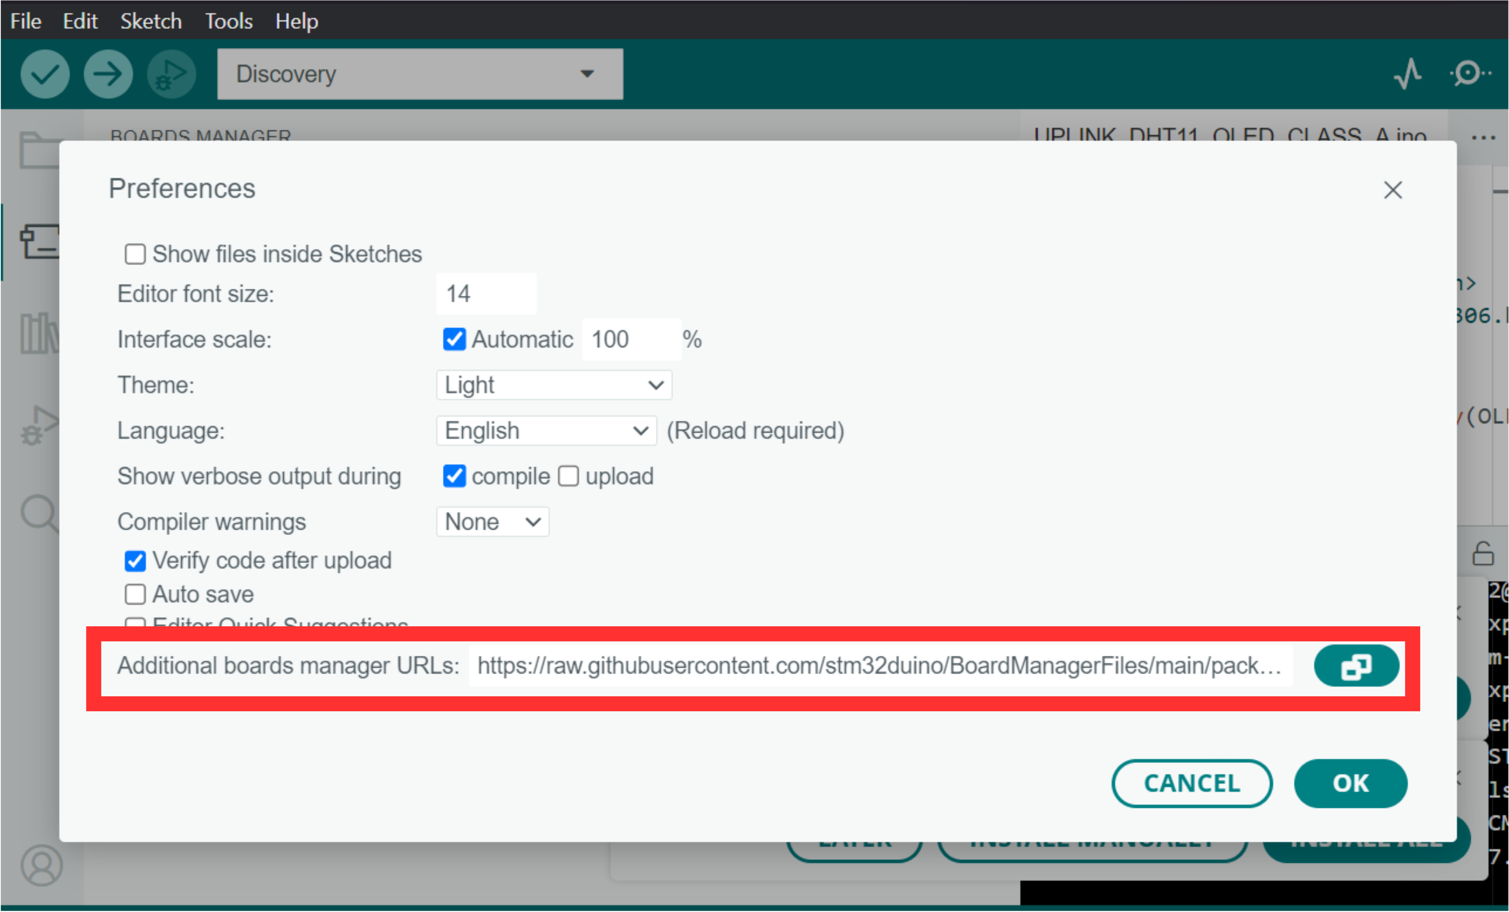Click the Upload arrow toolbar icon
This screenshot has width=1509, height=912.
pyautogui.click(x=108, y=74)
